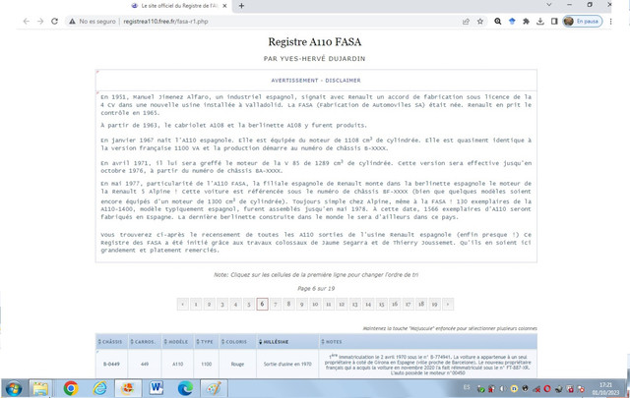The width and height of the screenshot is (630, 398).
Task: Click the volume speaker tray icon
Action: pos(503,388)
